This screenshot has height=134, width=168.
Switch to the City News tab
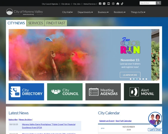click(16, 23)
